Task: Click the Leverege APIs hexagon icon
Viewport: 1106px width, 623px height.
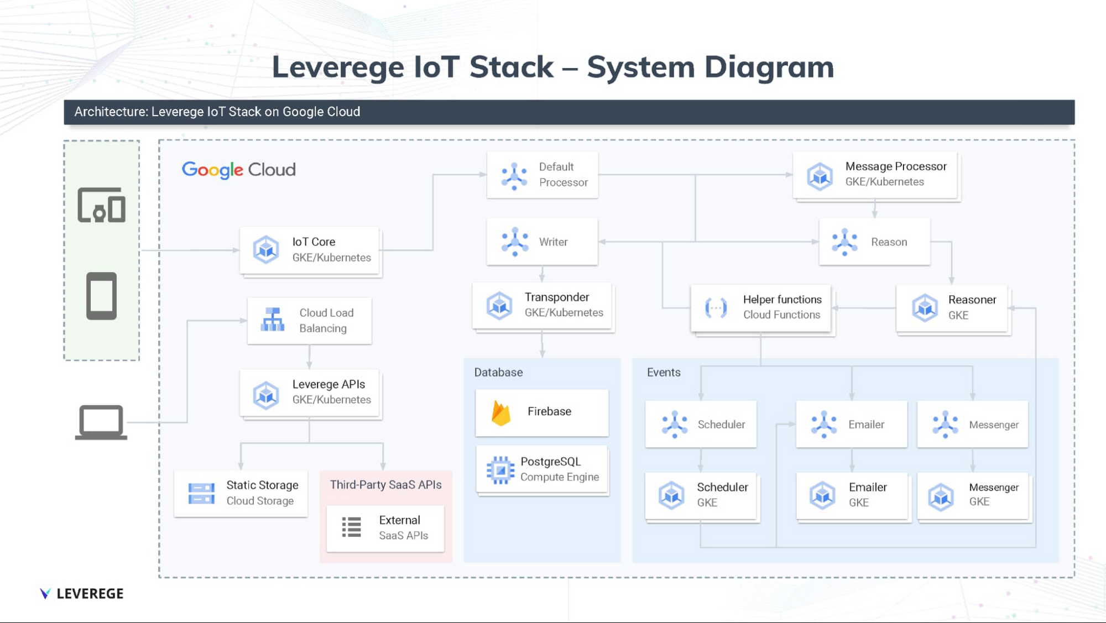Action: [x=266, y=395]
